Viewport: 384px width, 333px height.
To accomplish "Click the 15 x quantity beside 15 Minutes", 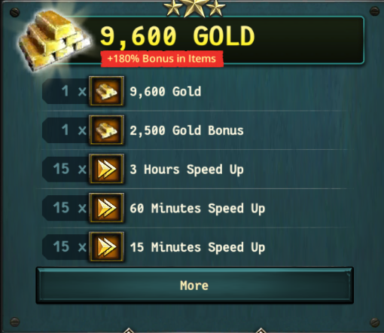I will click(69, 246).
